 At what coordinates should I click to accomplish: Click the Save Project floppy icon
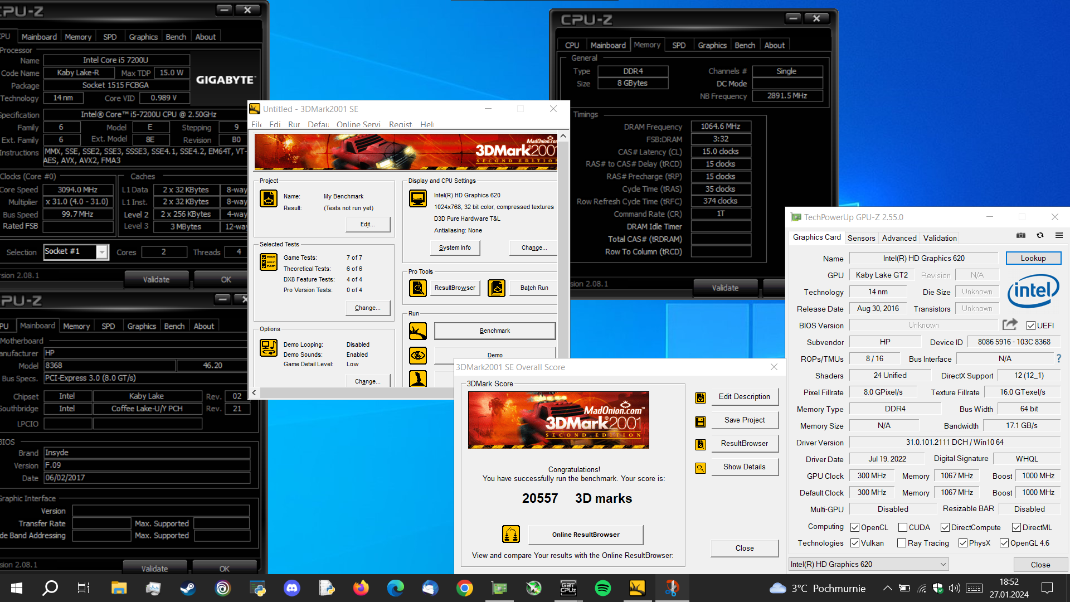click(x=701, y=421)
